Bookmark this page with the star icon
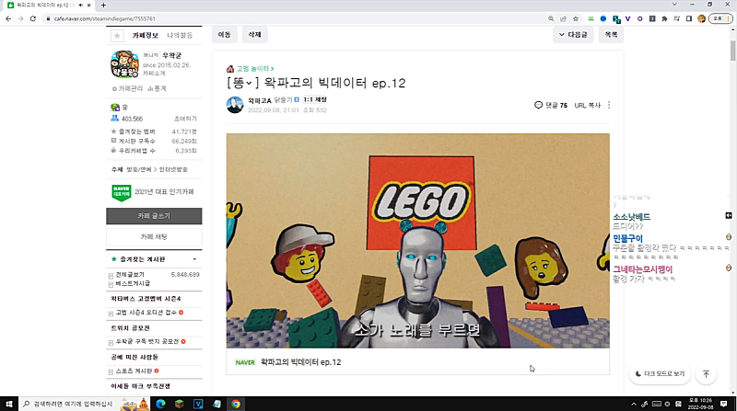Image resolution: width=737 pixels, height=411 pixels. click(x=575, y=18)
